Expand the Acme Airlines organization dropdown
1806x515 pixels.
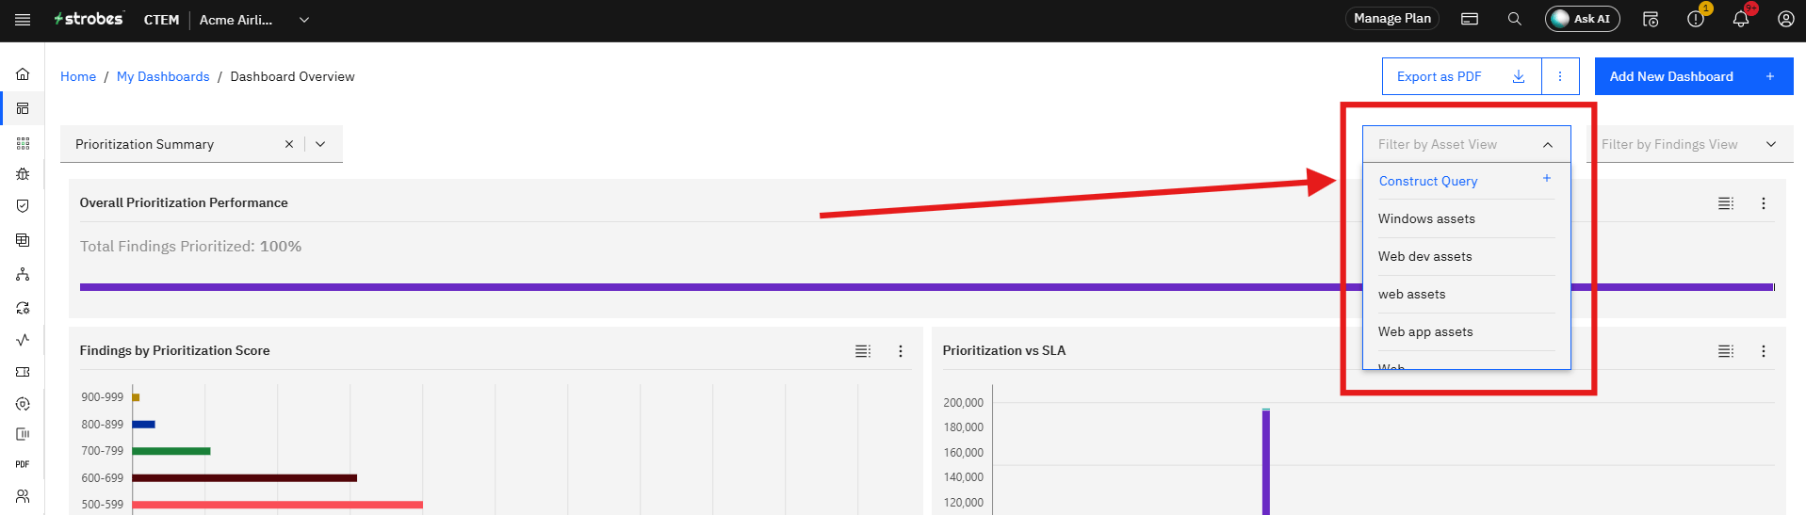(304, 20)
